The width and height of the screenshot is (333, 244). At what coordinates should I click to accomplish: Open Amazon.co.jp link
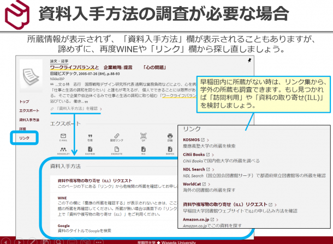pyautogui.click(x=196, y=219)
